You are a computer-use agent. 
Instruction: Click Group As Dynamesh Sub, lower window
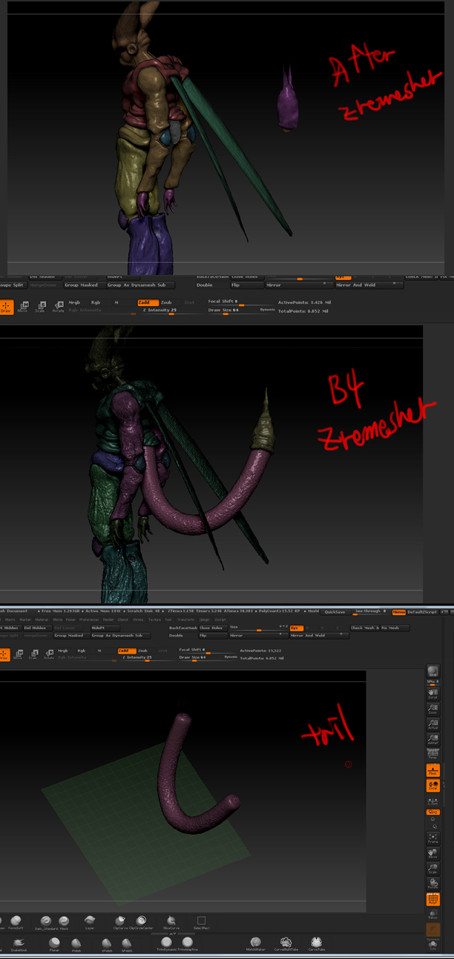[x=119, y=636]
